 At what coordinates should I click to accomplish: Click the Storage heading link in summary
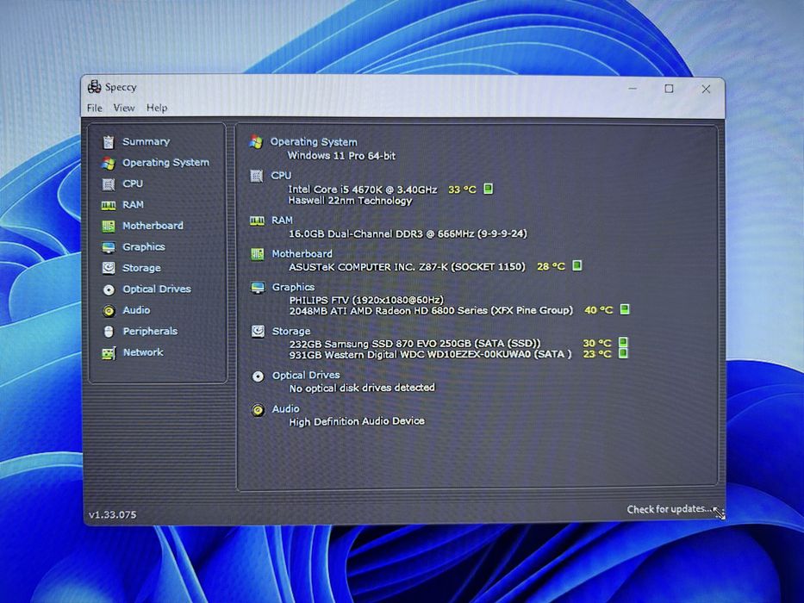[x=291, y=332]
